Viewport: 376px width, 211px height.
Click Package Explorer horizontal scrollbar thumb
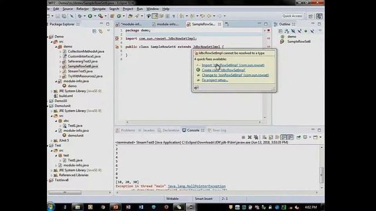pyautogui.click(x=65, y=193)
